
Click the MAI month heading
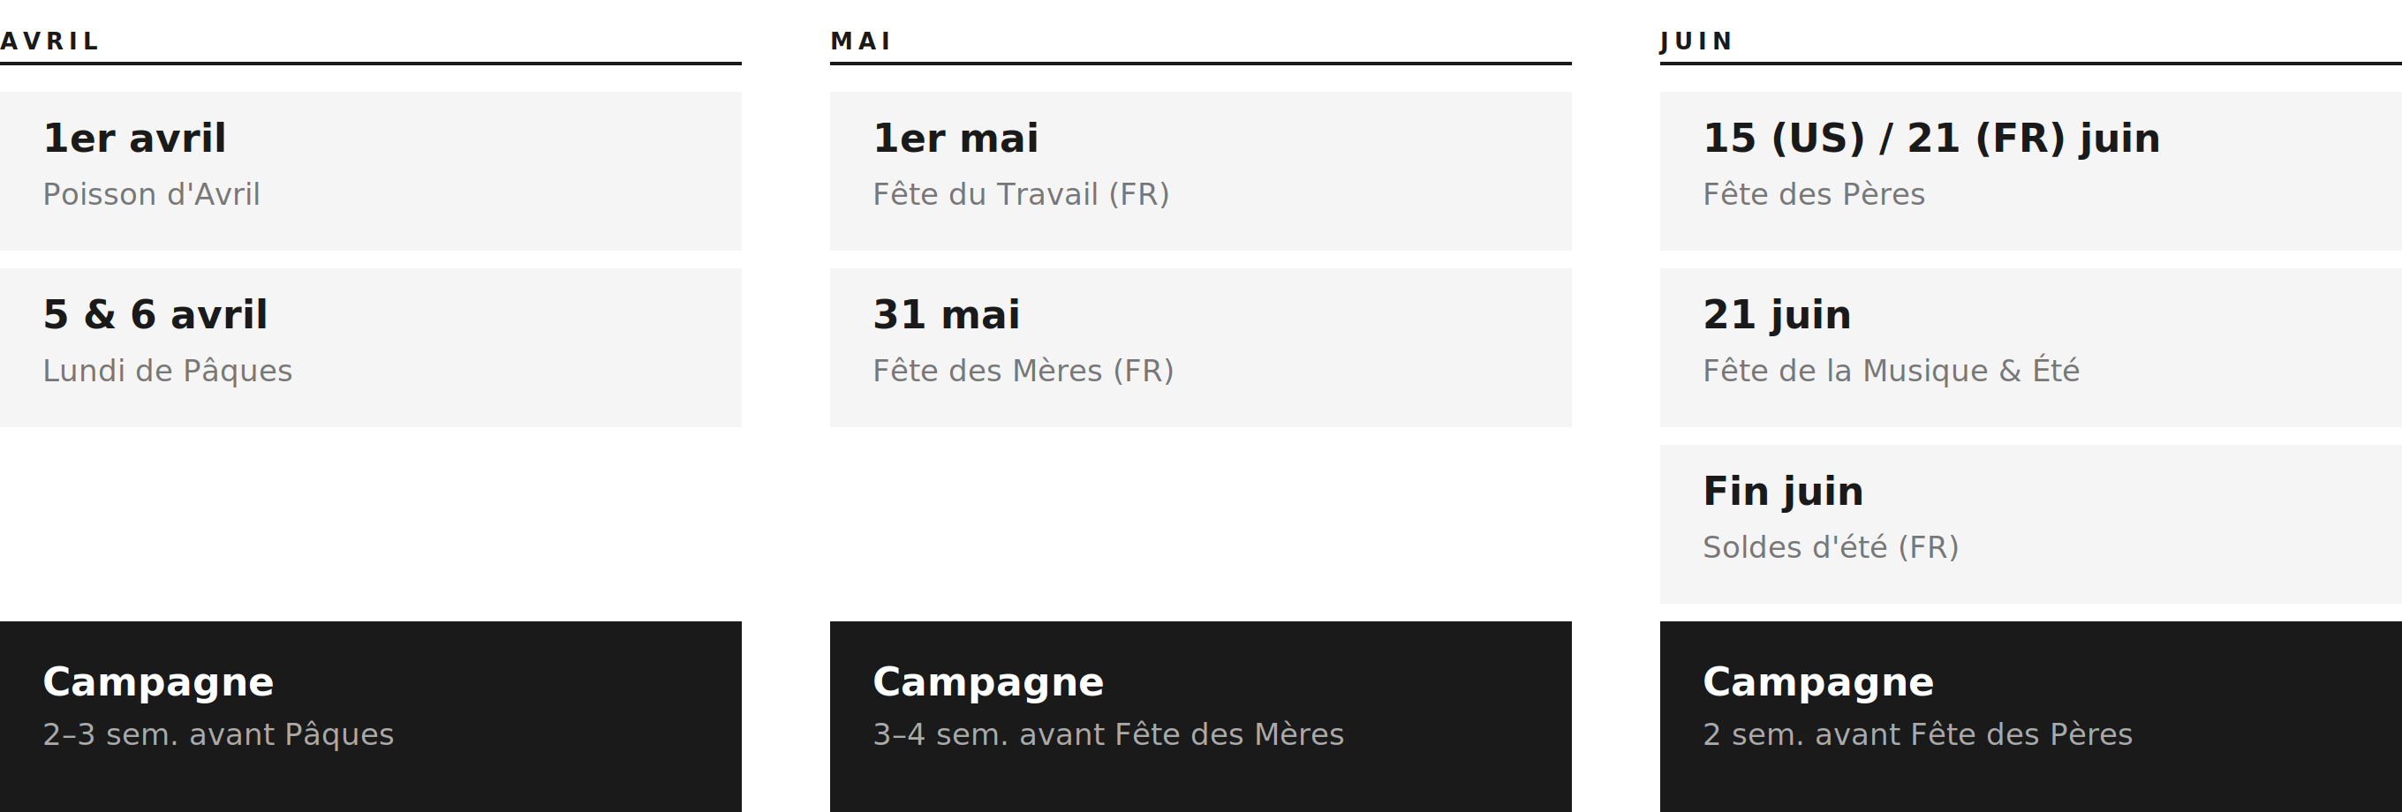pyautogui.click(x=861, y=41)
